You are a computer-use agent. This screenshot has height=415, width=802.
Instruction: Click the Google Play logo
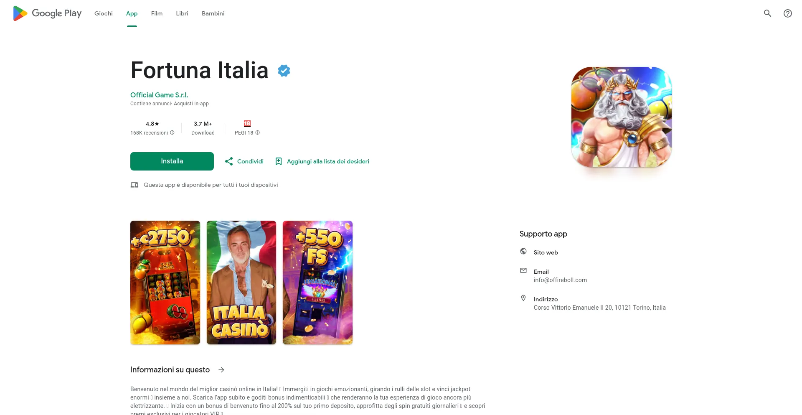pyautogui.click(x=47, y=13)
